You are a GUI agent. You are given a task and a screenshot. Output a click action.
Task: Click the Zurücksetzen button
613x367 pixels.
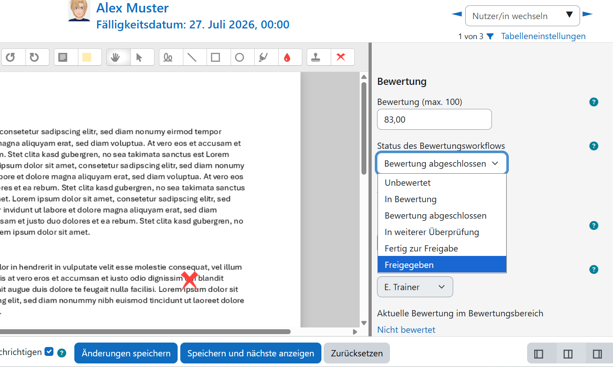357,354
